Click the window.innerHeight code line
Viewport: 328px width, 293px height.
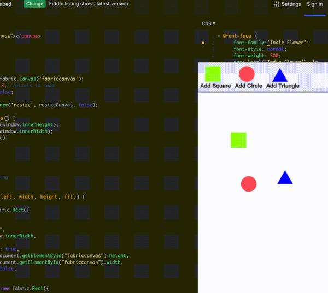click(30, 125)
